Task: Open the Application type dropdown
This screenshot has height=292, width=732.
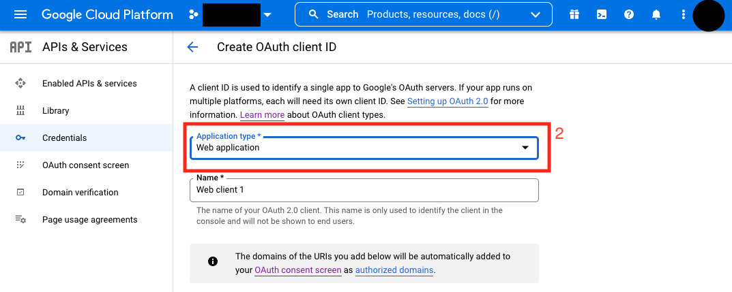Action: coord(364,148)
